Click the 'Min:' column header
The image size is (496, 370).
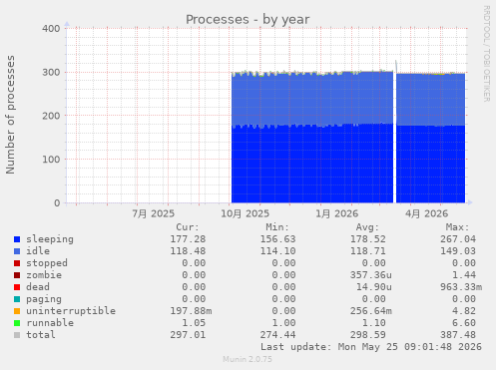pos(277,227)
